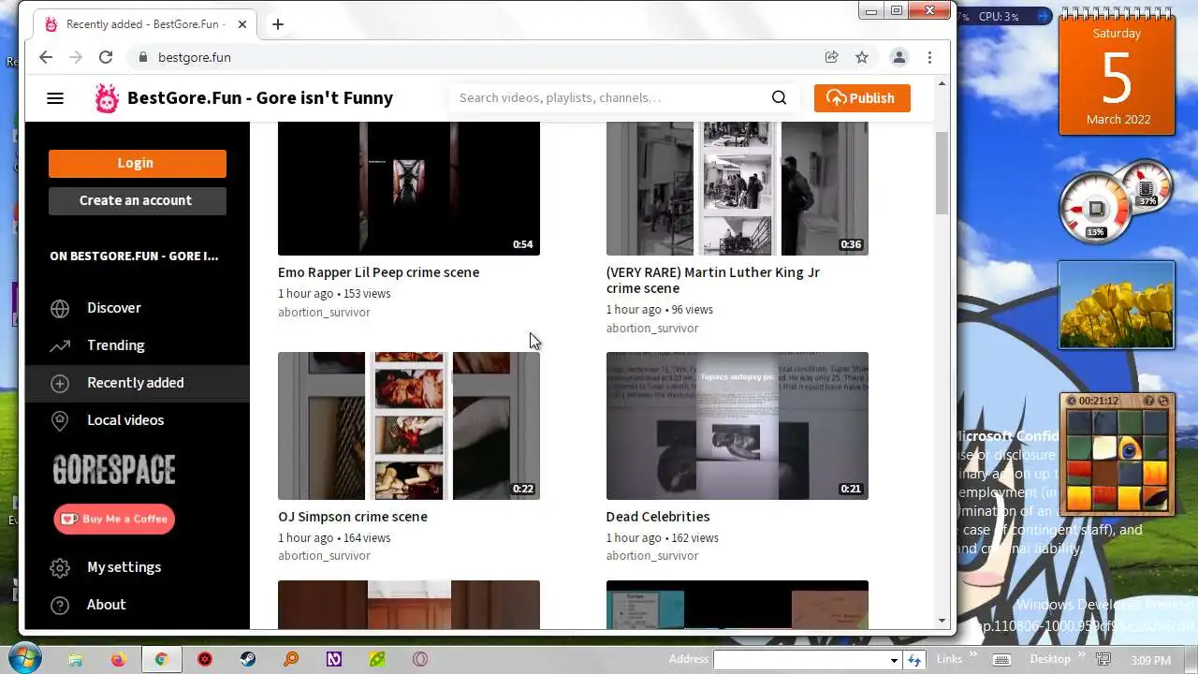Click abortion_survivor under the Dead Celebrities video
The width and height of the screenshot is (1198, 674).
[x=652, y=555]
